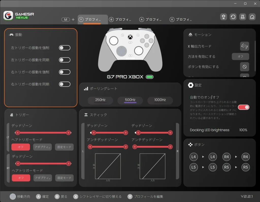Open the 方法を有効にする オフ dropdown
Image resolution: width=260 pixels, height=202 pixels.
tap(240, 57)
